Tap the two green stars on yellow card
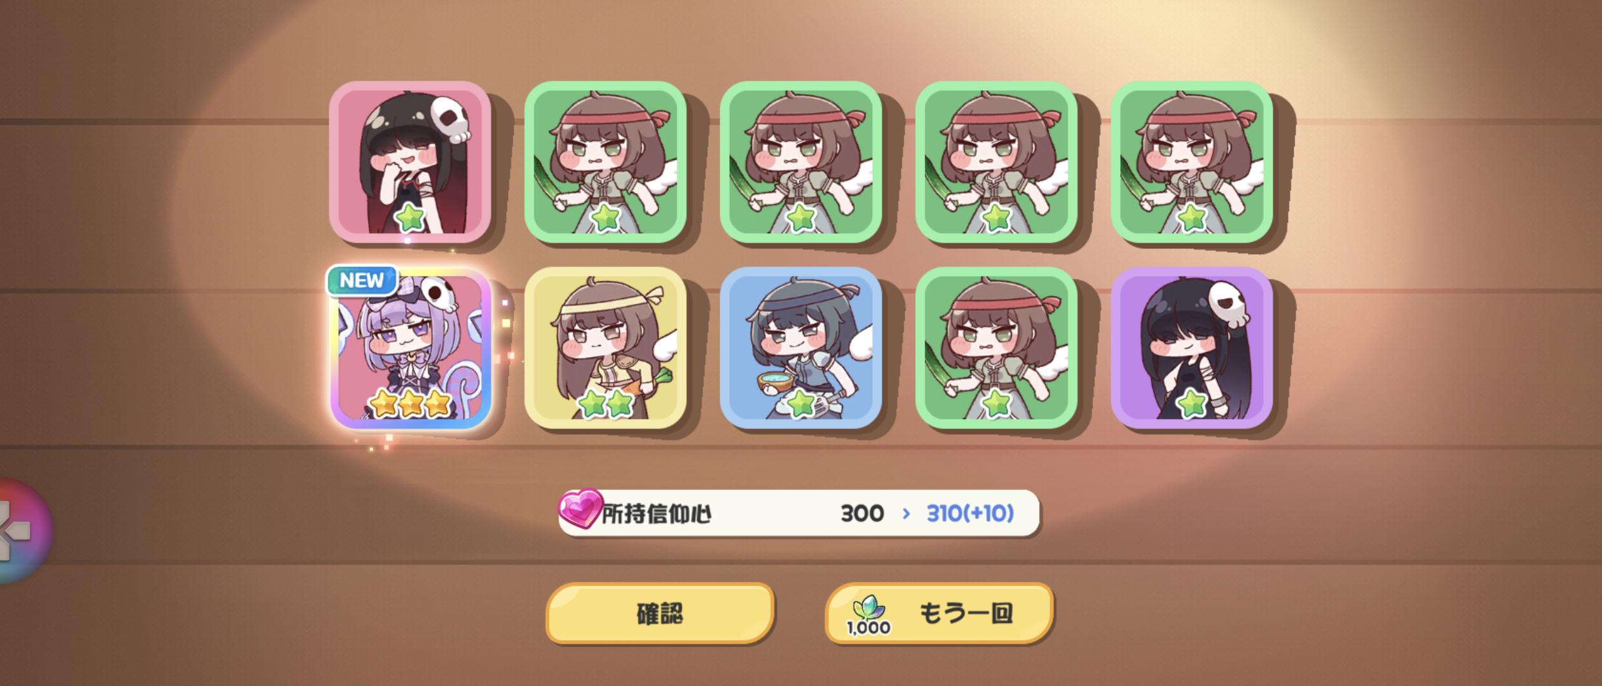The height and width of the screenshot is (686, 1602). click(605, 405)
